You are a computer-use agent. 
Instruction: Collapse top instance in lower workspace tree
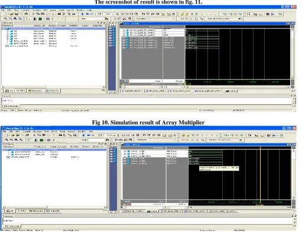point(4,150)
